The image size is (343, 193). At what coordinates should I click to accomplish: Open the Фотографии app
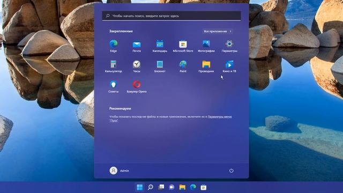pyautogui.click(x=206, y=46)
